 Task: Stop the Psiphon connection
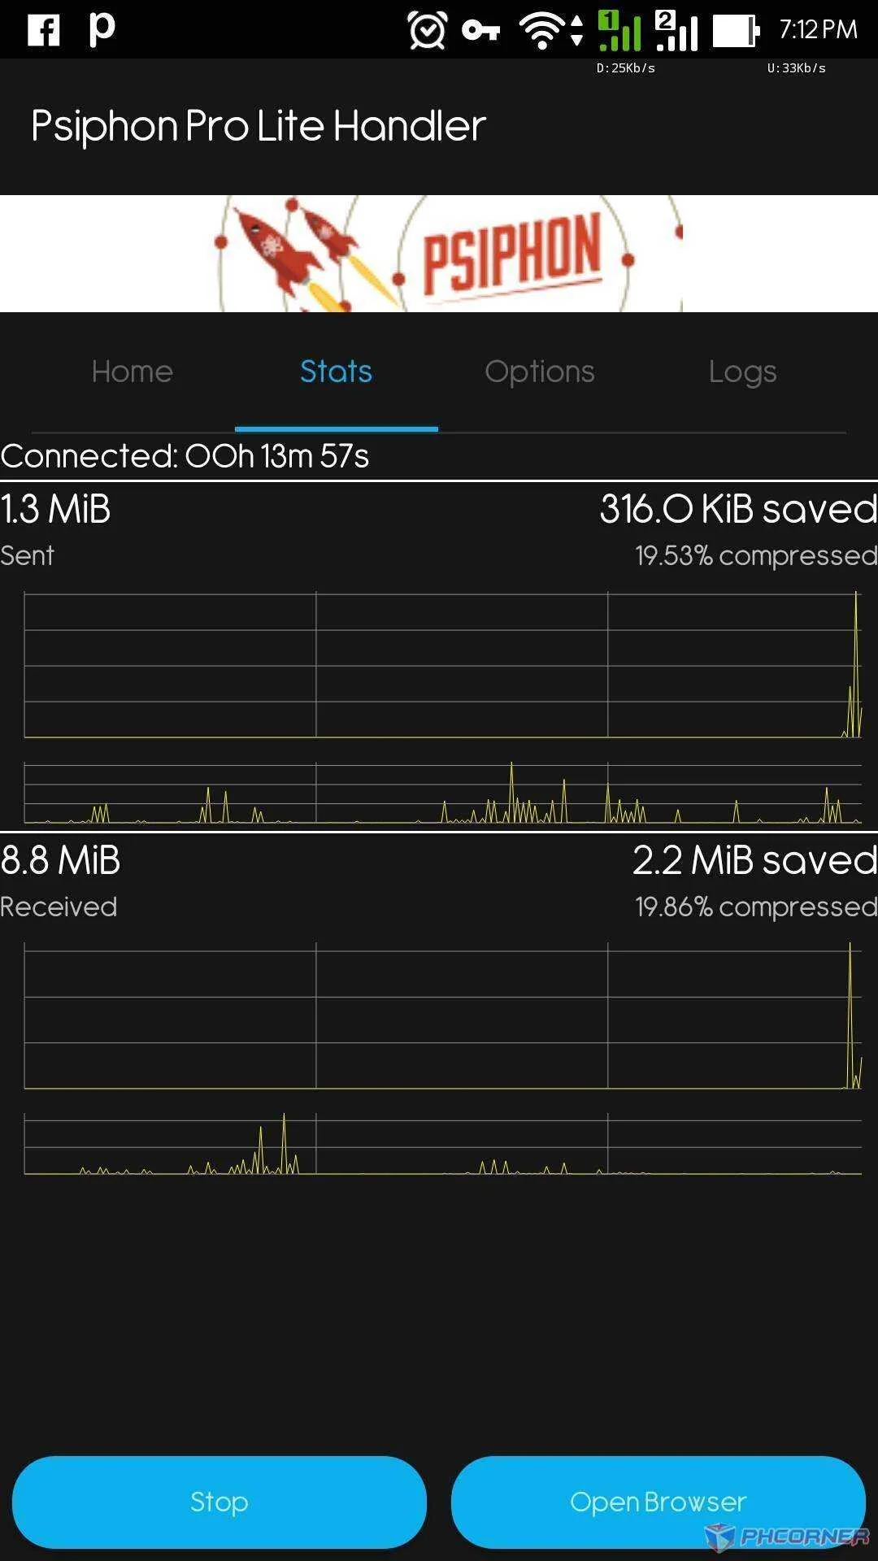point(219,1502)
